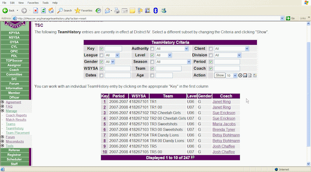Open the browser History icon

98,11
